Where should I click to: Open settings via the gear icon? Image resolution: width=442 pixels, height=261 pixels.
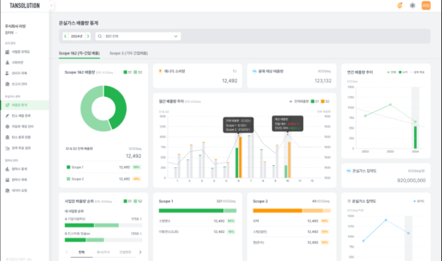[412, 5]
